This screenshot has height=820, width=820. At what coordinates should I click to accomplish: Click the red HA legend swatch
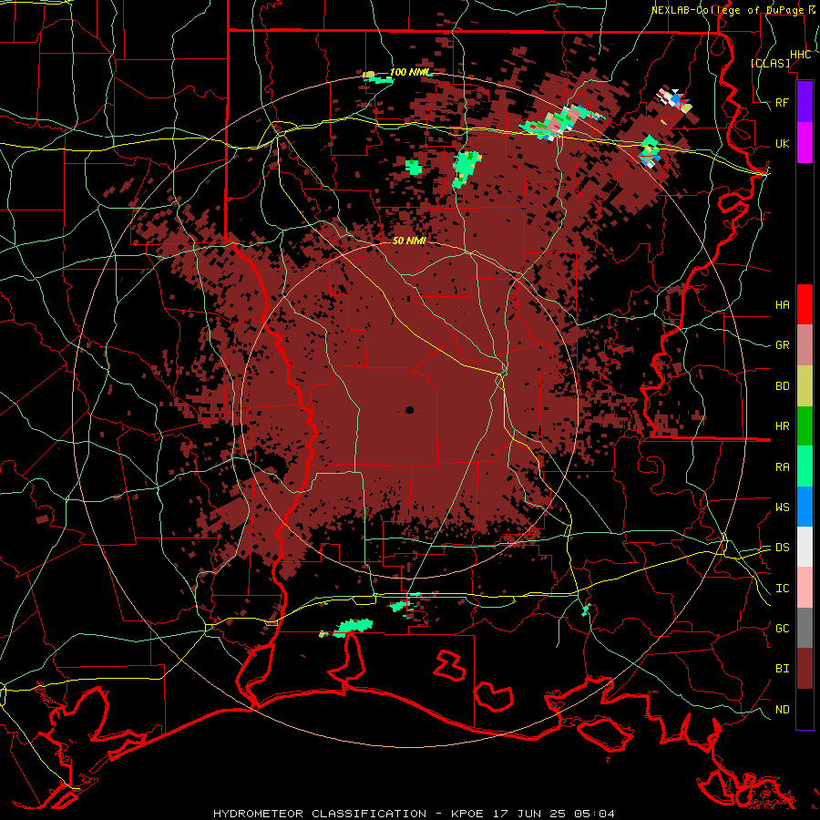[805, 304]
